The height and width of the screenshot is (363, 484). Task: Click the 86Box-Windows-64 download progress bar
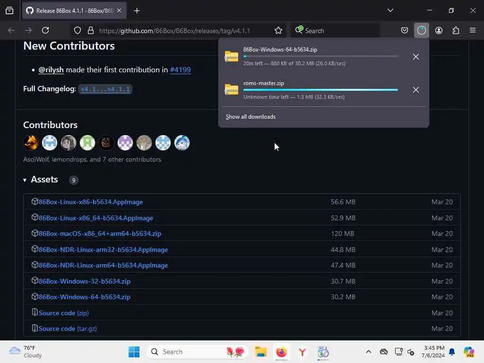click(320, 57)
